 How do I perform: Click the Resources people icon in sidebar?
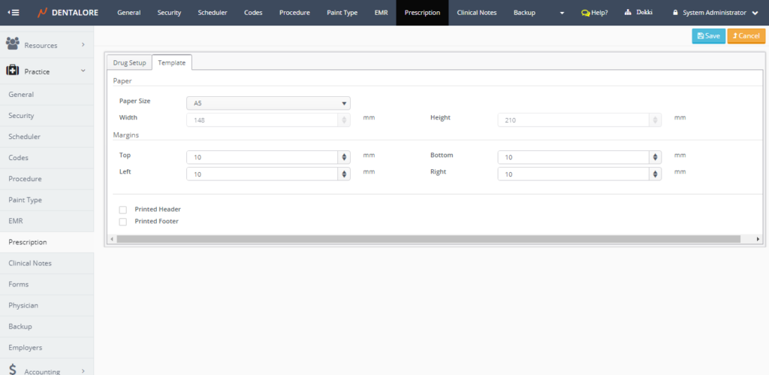coord(13,45)
